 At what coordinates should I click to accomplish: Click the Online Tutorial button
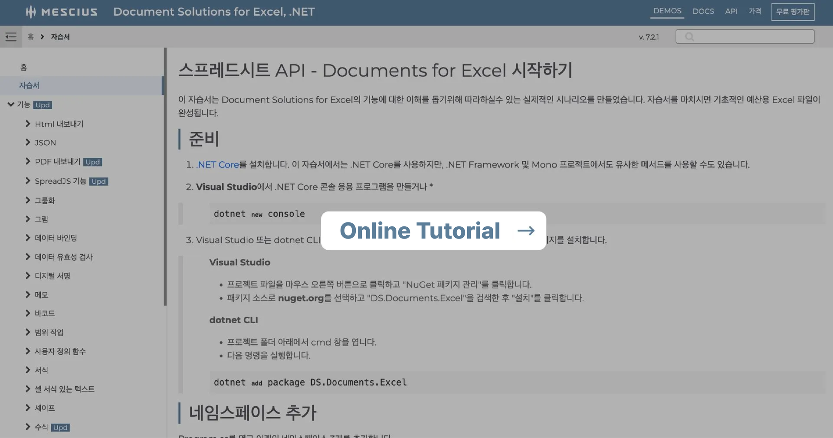pos(433,231)
